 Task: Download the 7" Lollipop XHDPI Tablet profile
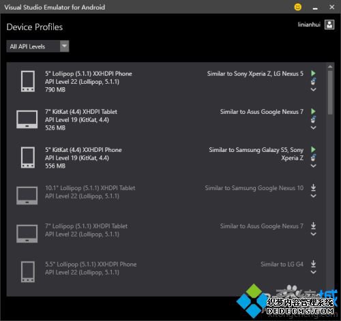pos(313,226)
